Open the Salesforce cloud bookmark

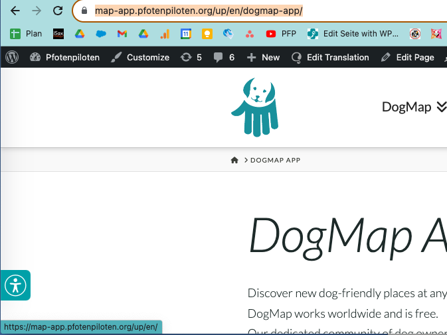[101, 34]
